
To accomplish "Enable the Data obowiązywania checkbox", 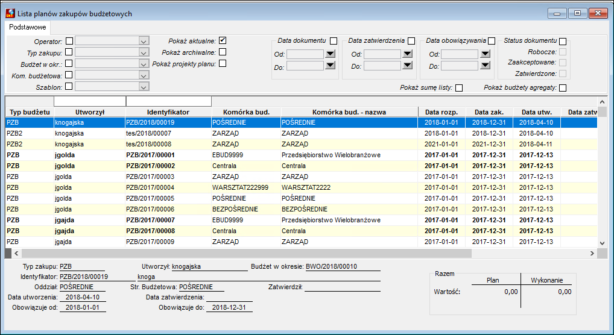I will pos(492,41).
